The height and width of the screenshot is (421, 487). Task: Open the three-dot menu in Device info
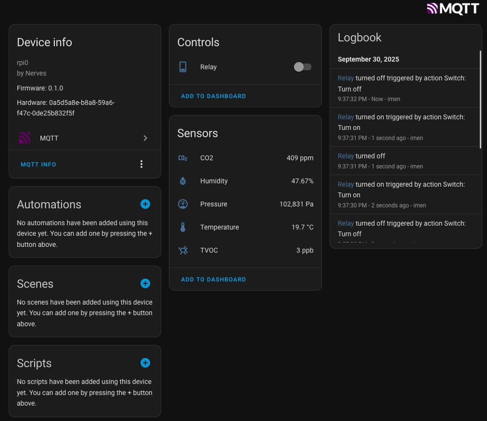pyautogui.click(x=141, y=164)
